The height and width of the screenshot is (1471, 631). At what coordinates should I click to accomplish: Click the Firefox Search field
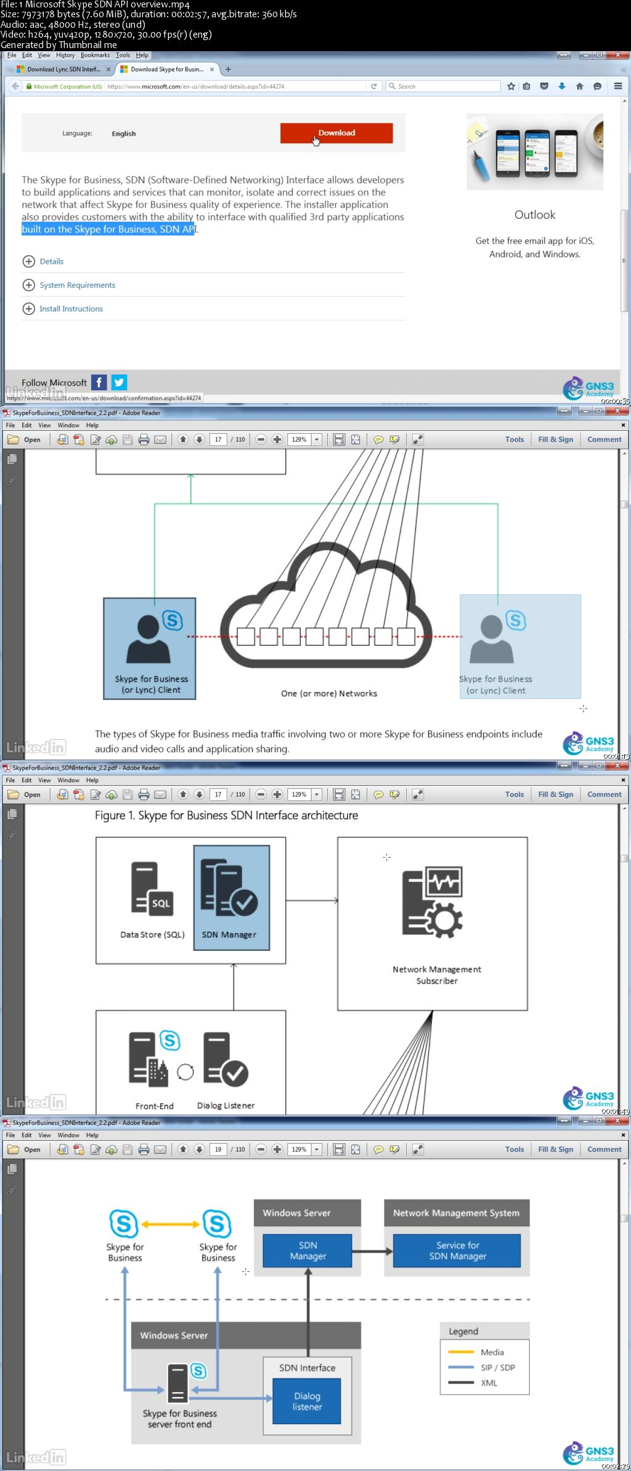click(442, 86)
